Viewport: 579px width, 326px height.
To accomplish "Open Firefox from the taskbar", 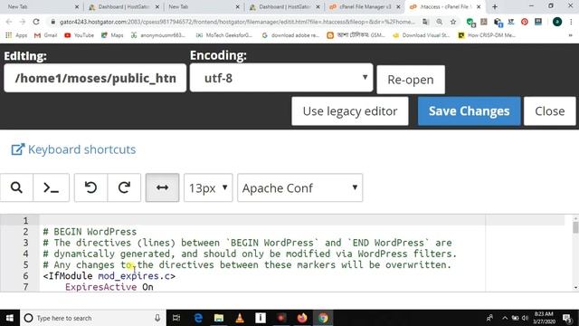I will pyautogui.click(x=302, y=318).
